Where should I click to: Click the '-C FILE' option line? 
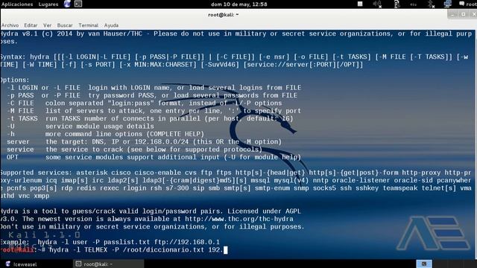[144, 103]
